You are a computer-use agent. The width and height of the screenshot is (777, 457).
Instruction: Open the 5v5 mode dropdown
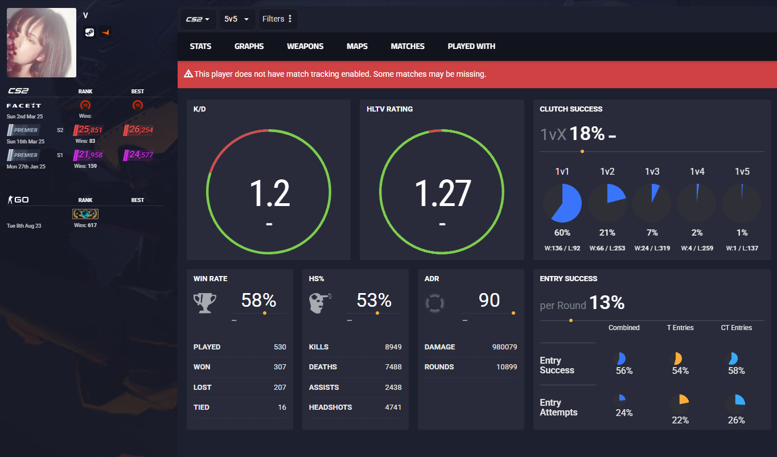click(x=237, y=19)
